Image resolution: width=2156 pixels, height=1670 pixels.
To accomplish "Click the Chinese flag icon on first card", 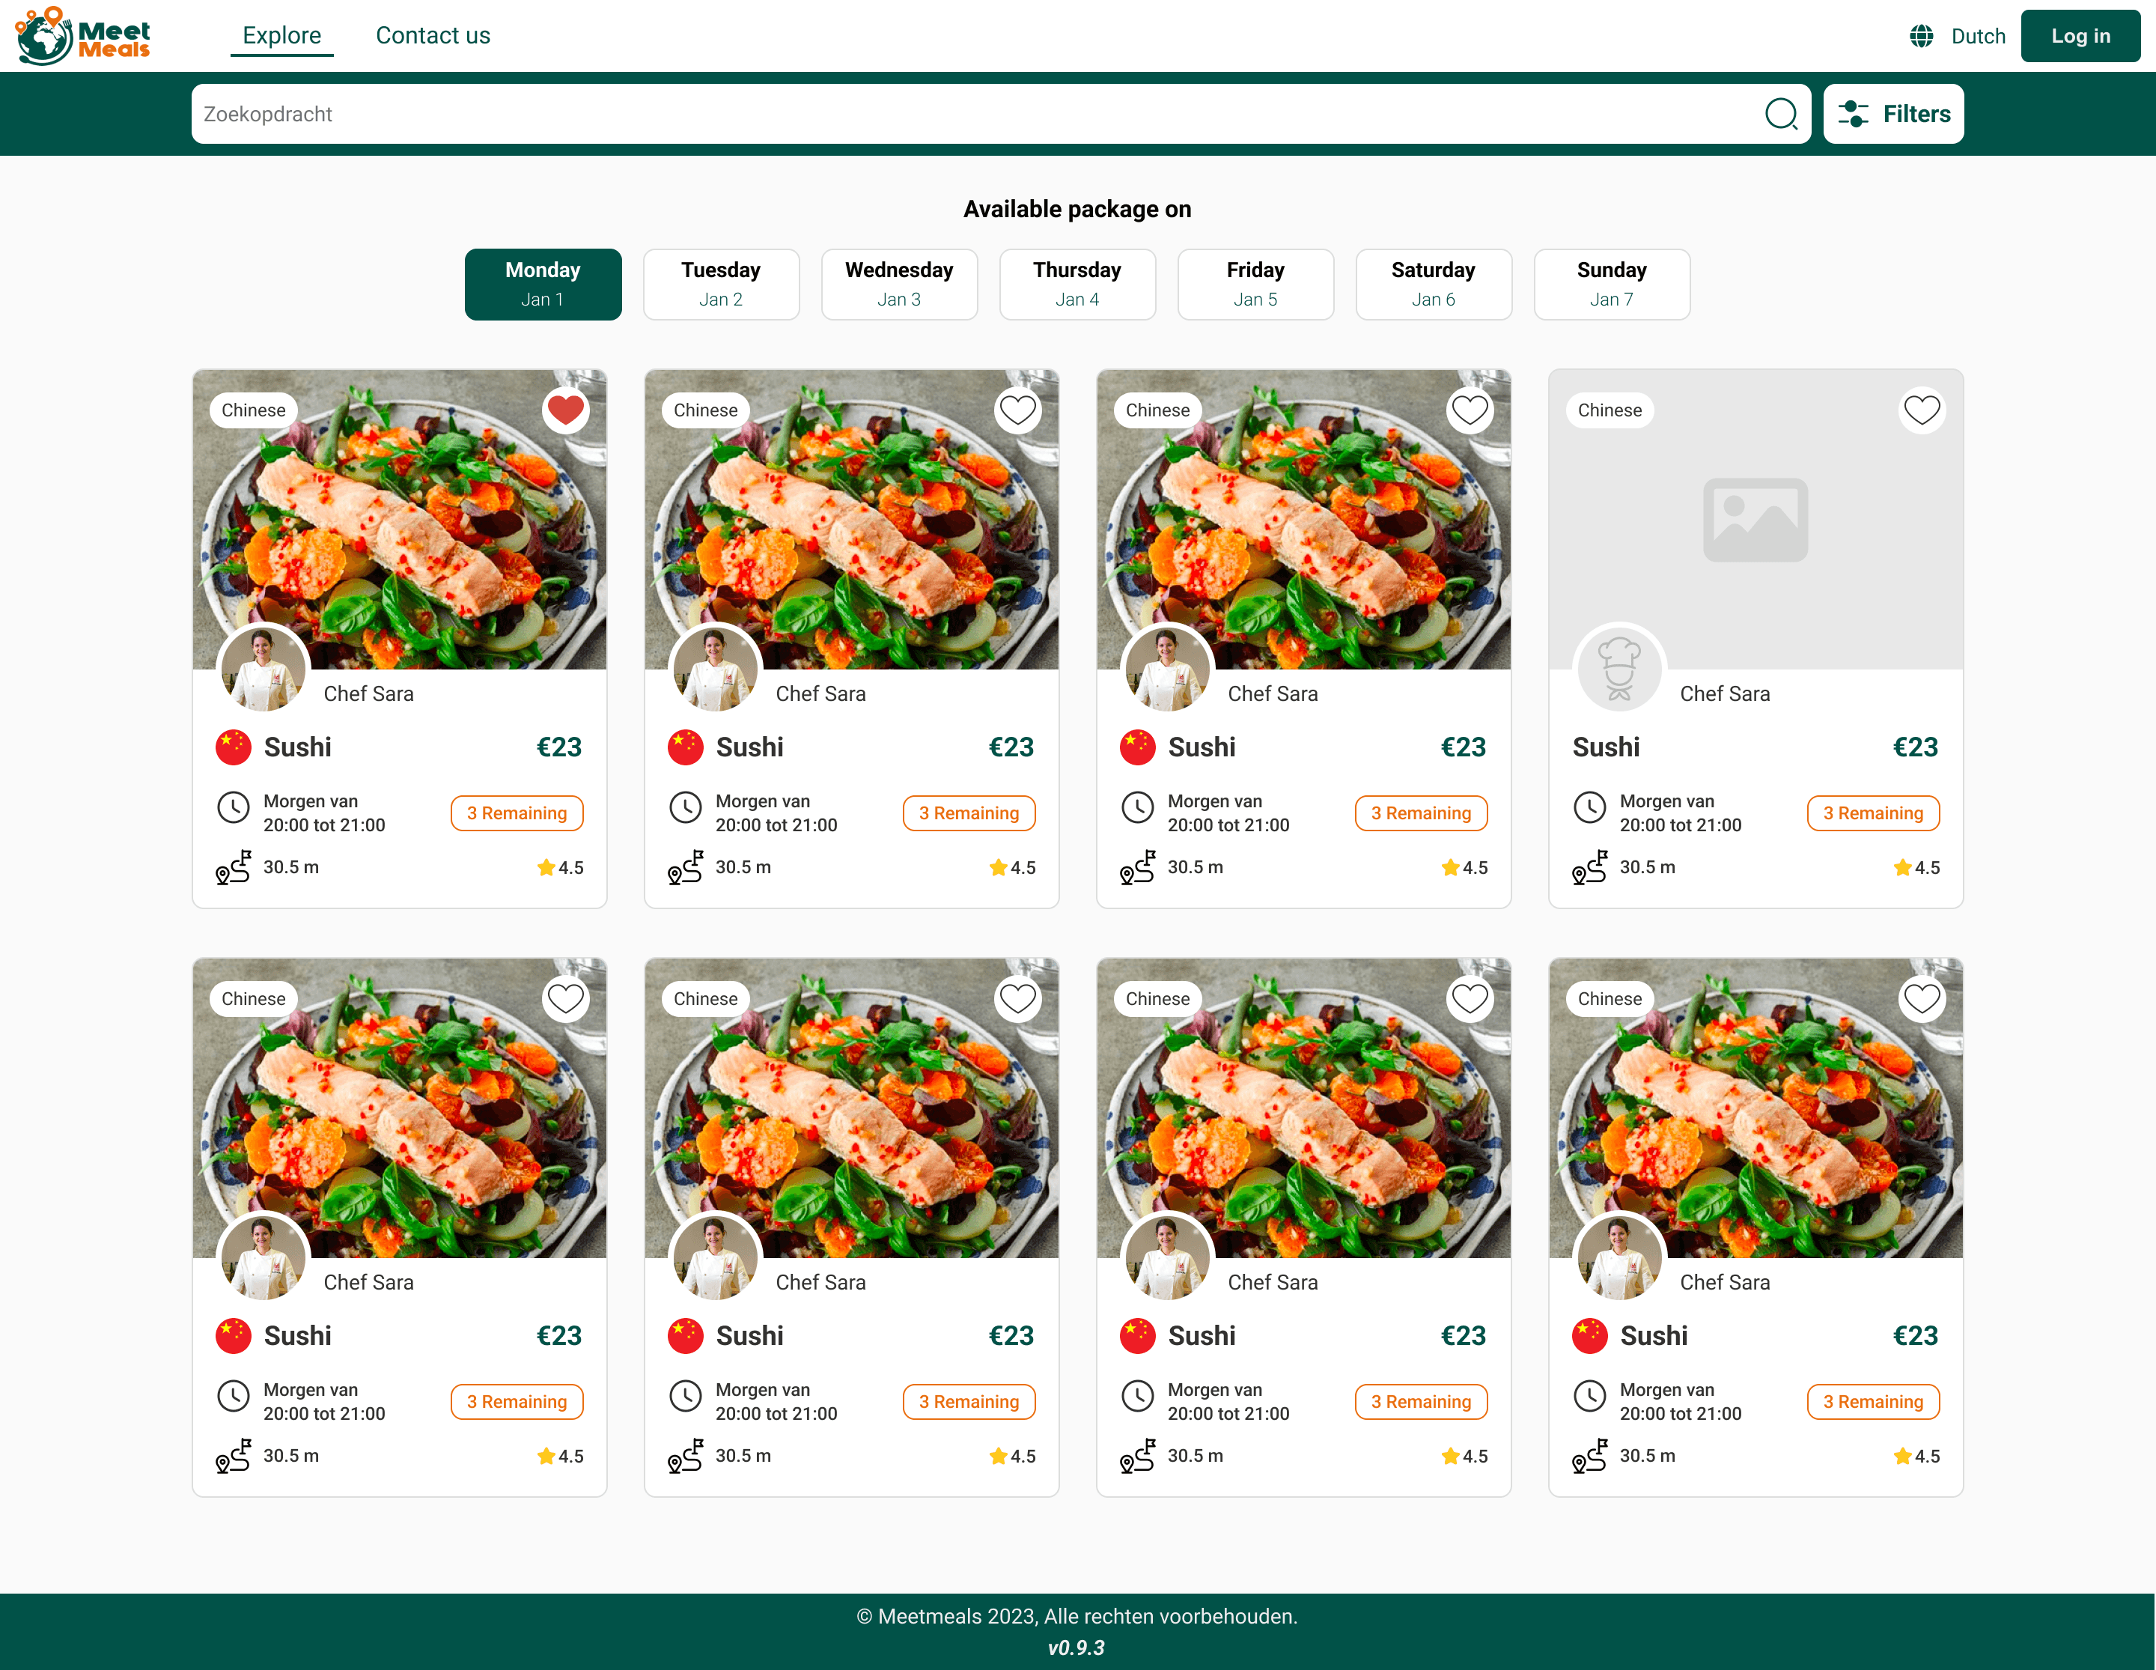I will [234, 747].
